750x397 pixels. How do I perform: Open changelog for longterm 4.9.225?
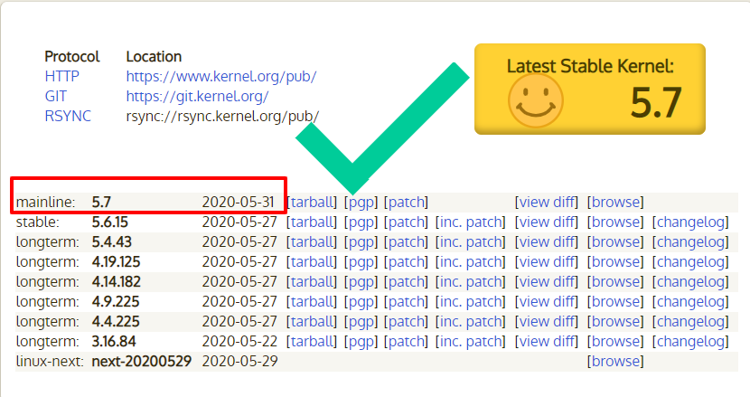690,302
